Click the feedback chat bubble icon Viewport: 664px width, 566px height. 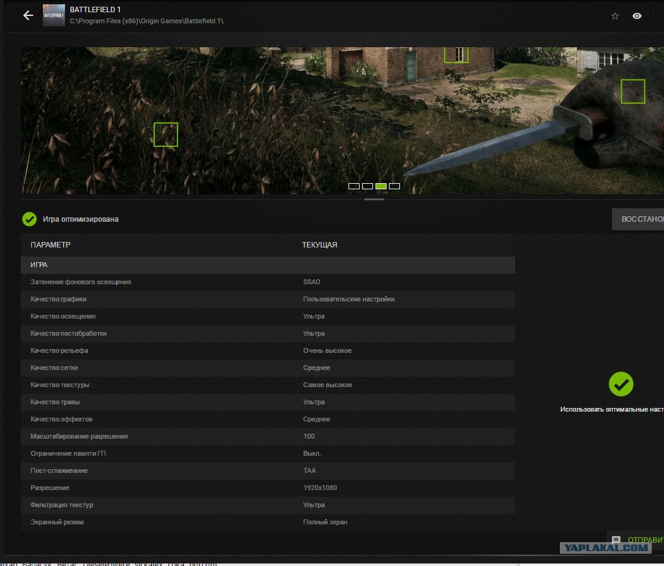pyautogui.click(x=616, y=540)
